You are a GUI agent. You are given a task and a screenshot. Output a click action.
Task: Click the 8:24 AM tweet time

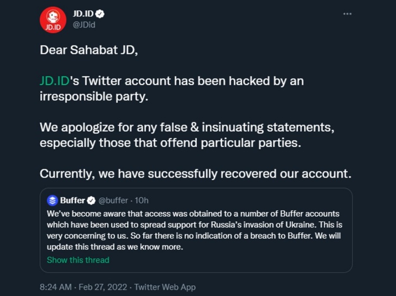click(57, 287)
